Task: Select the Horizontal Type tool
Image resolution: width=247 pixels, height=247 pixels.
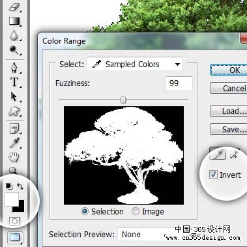Action: [14, 82]
